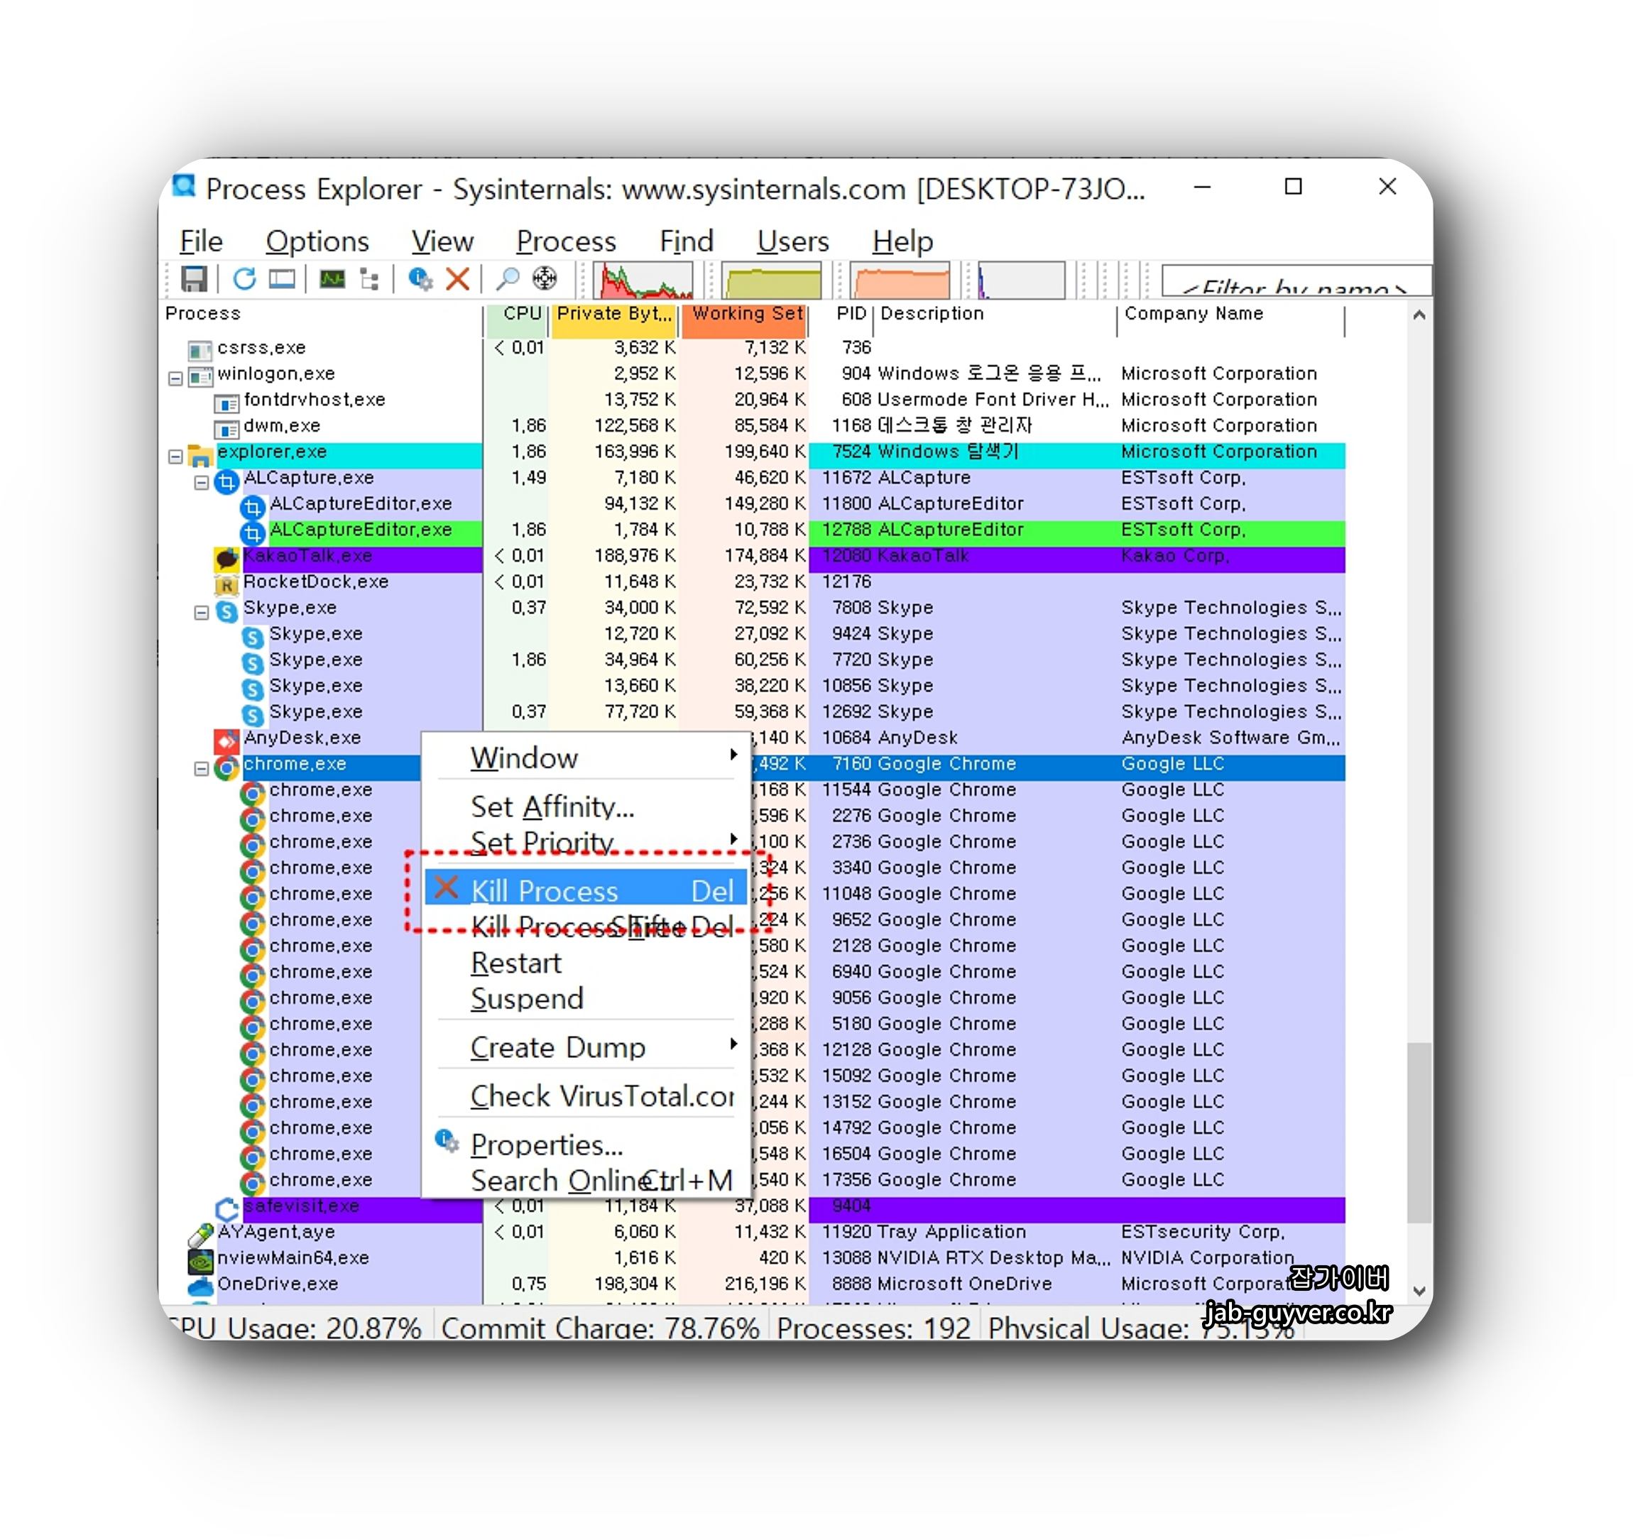The width and height of the screenshot is (1633, 1540).
Task: Sort by the Company Name column header
Action: point(1193,314)
